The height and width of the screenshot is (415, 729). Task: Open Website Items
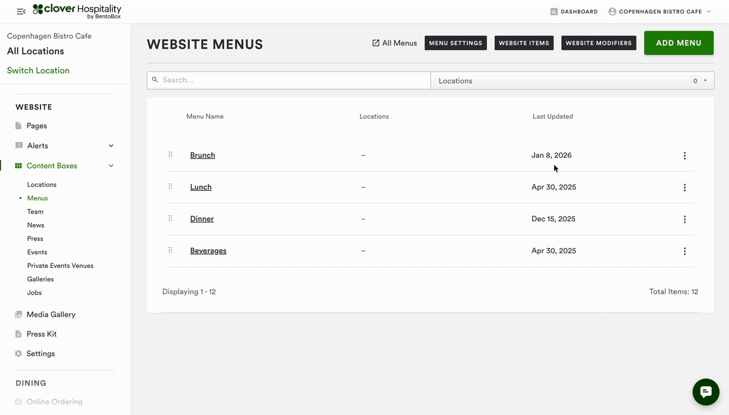click(x=524, y=43)
